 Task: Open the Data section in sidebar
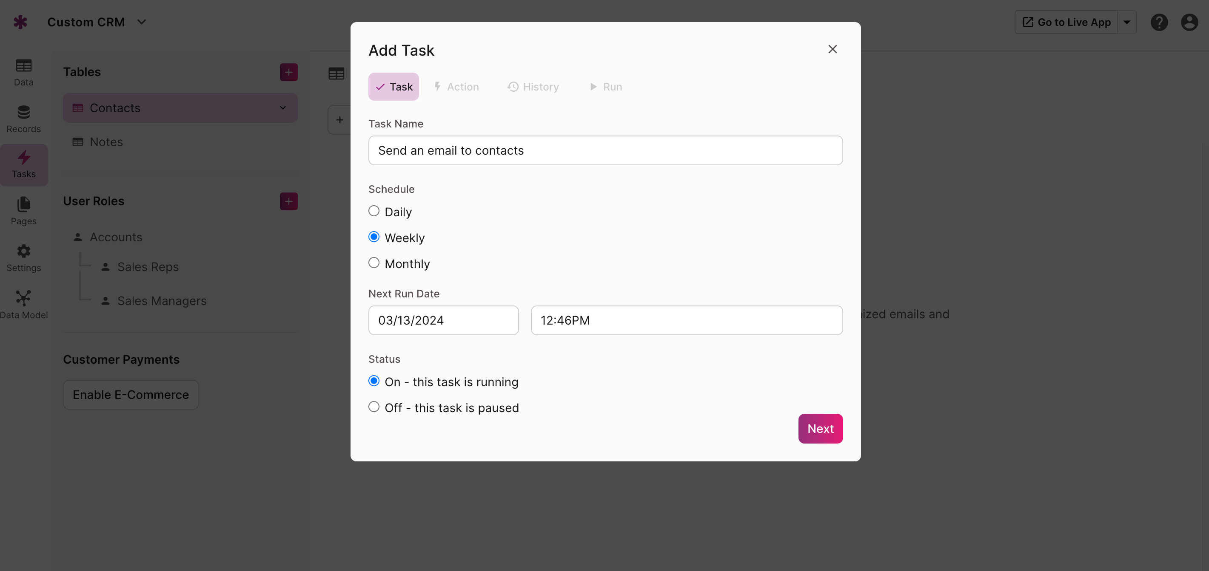[x=23, y=73]
